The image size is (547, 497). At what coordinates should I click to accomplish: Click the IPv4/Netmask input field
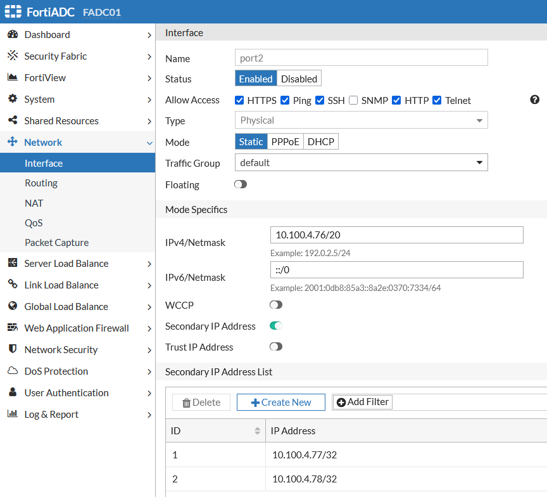[396, 235]
